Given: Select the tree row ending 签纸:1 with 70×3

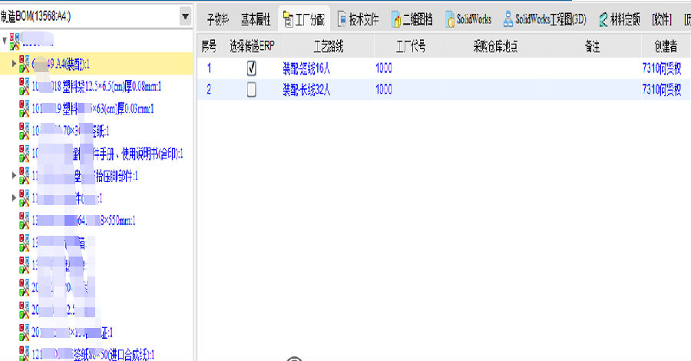Looking at the screenshot, I should coord(71,131).
